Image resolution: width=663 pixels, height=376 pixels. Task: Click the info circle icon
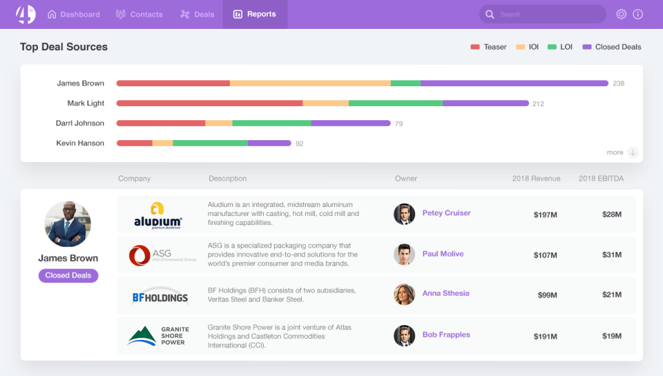tap(637, 14)
